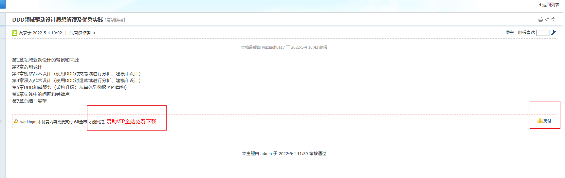The image size is (565, 178).
Task: Go to next thread using right arrow
Action: click(554, 19)
